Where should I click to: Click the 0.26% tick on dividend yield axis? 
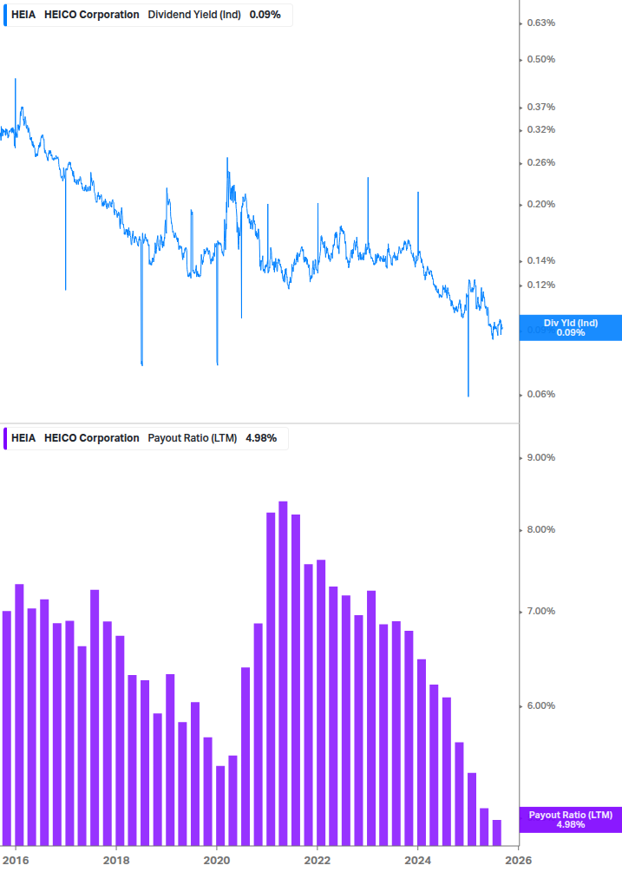pos(540,162)
